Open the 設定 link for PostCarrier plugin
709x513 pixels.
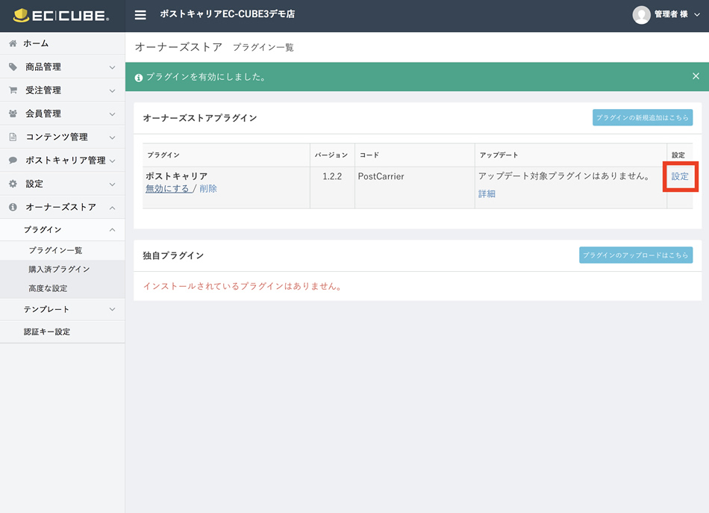tap(680, 176)
